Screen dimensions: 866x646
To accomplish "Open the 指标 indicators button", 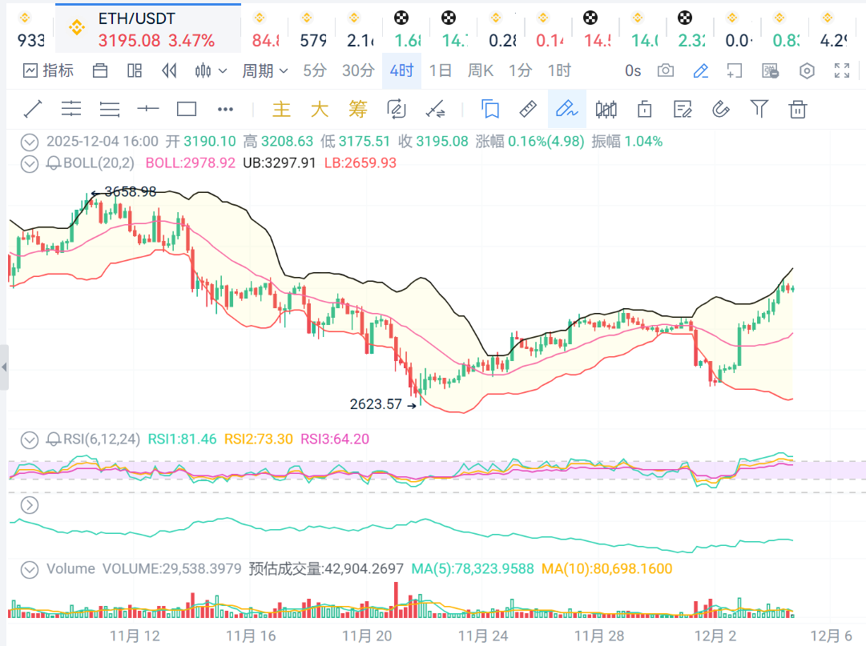I will pos(49,71).
